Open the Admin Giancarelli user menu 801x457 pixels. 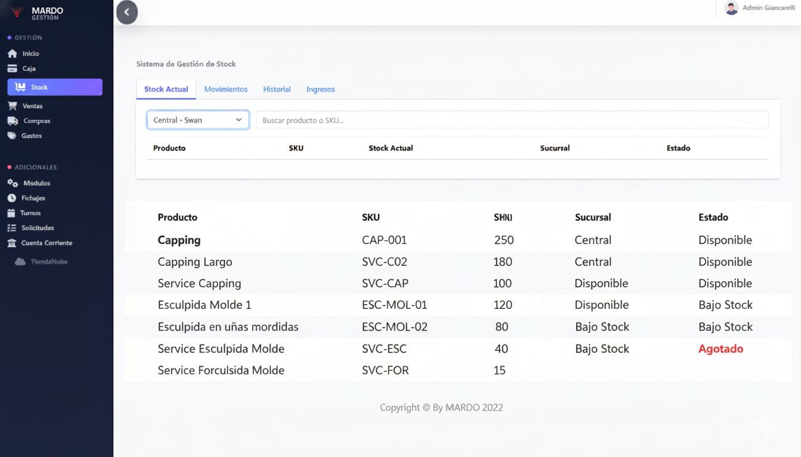pyautogui.click(x=760, y=8)
